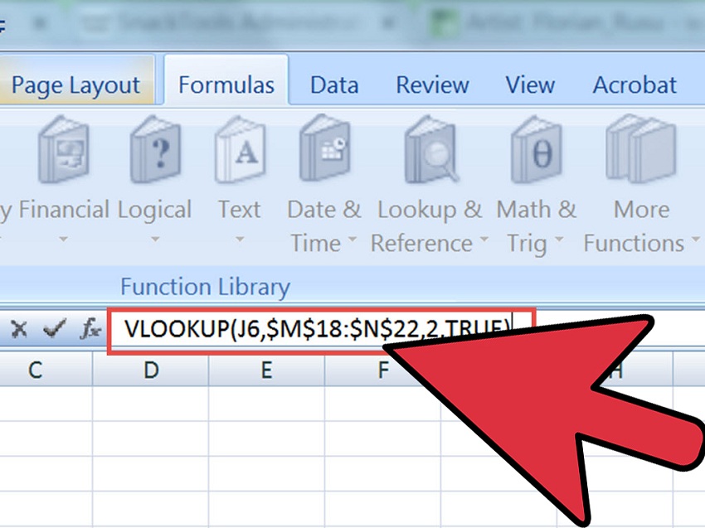
Task: Open the Lookup & Reference functions icon
Action: tap(430, 149)
